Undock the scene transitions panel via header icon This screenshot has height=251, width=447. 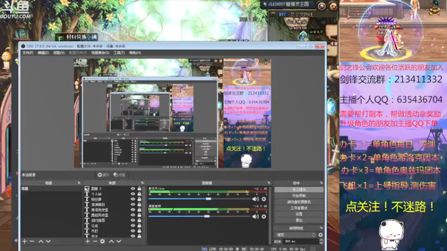[x=321, y=228]
